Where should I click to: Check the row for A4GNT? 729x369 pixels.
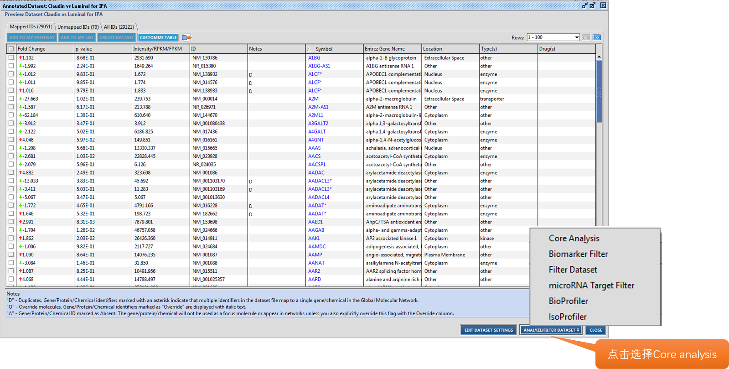pyautogui.click(x=11, y=140)
